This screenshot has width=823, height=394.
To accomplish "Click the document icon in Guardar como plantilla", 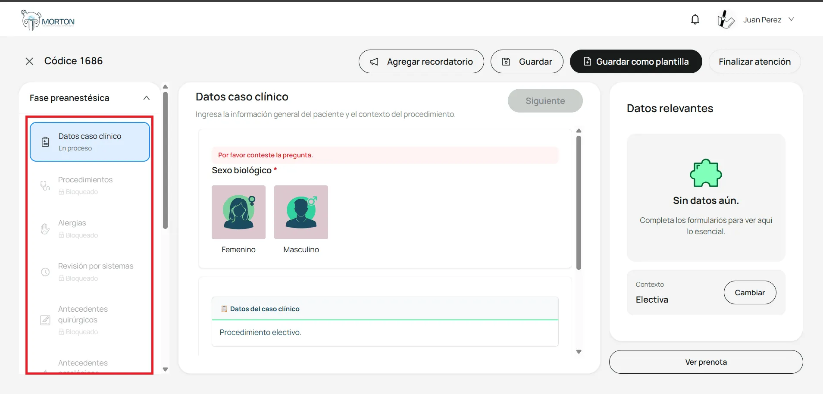I will [587, 61].
